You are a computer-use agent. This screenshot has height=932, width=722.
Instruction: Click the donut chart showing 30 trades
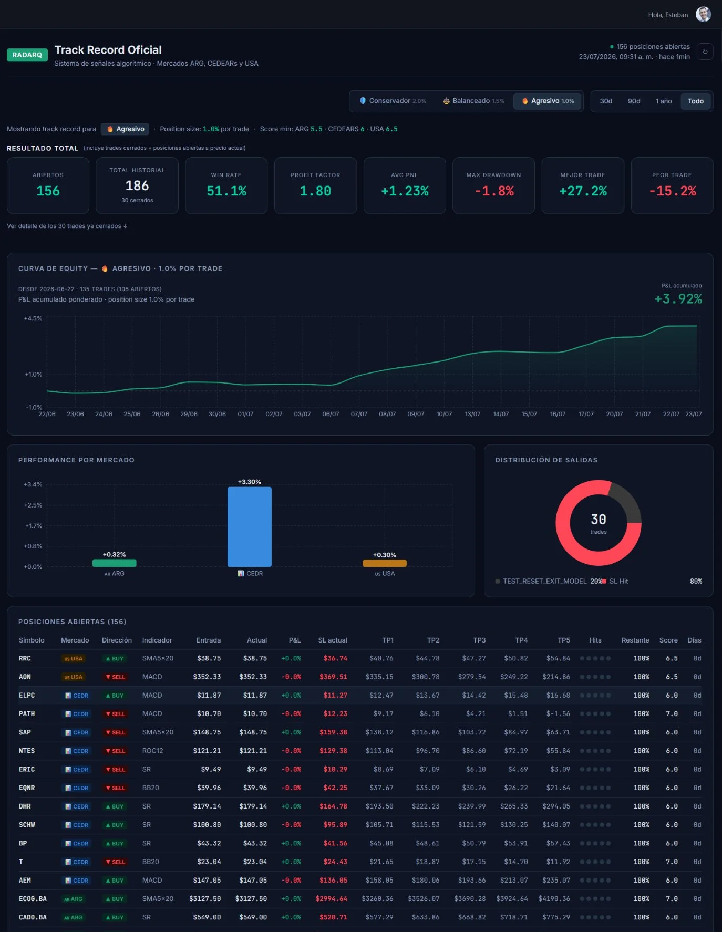[x=599, y=523]
